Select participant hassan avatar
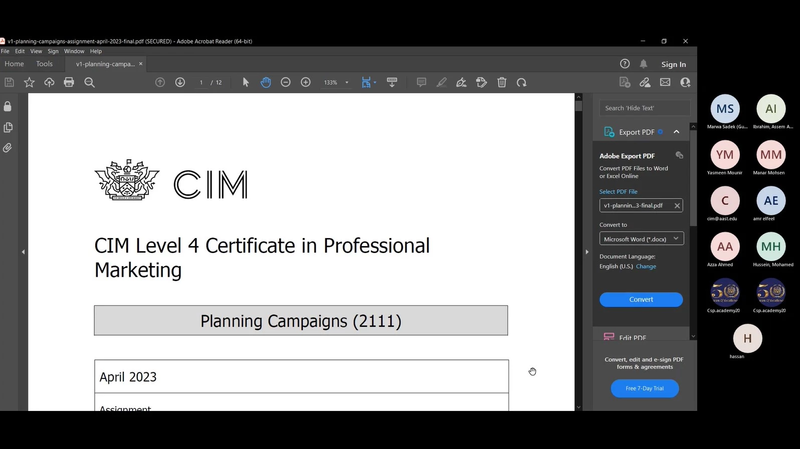 pos(747,338)
